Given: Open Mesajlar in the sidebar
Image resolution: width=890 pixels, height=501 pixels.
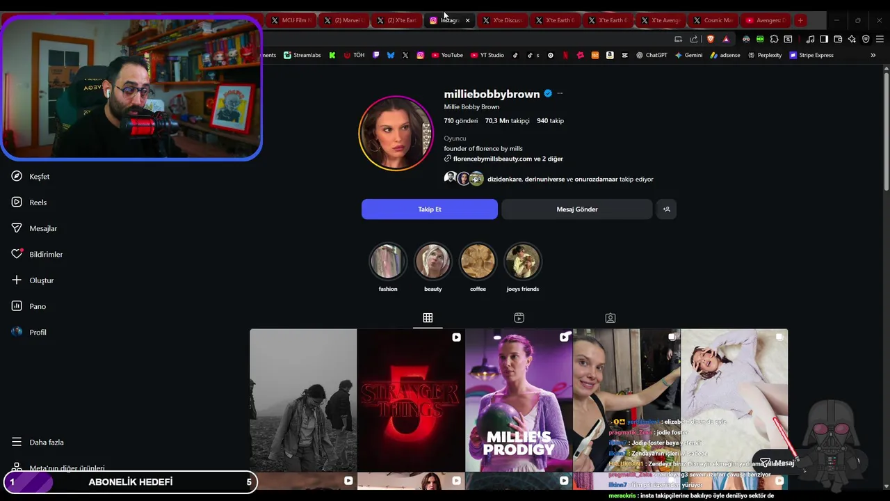Looking at the screenshot, I should (34, 228).
